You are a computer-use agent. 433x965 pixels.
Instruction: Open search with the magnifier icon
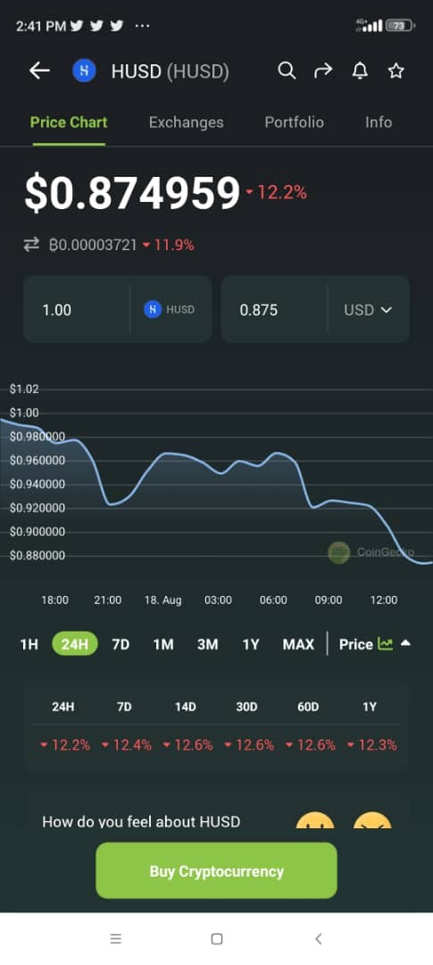pos(287,71)
